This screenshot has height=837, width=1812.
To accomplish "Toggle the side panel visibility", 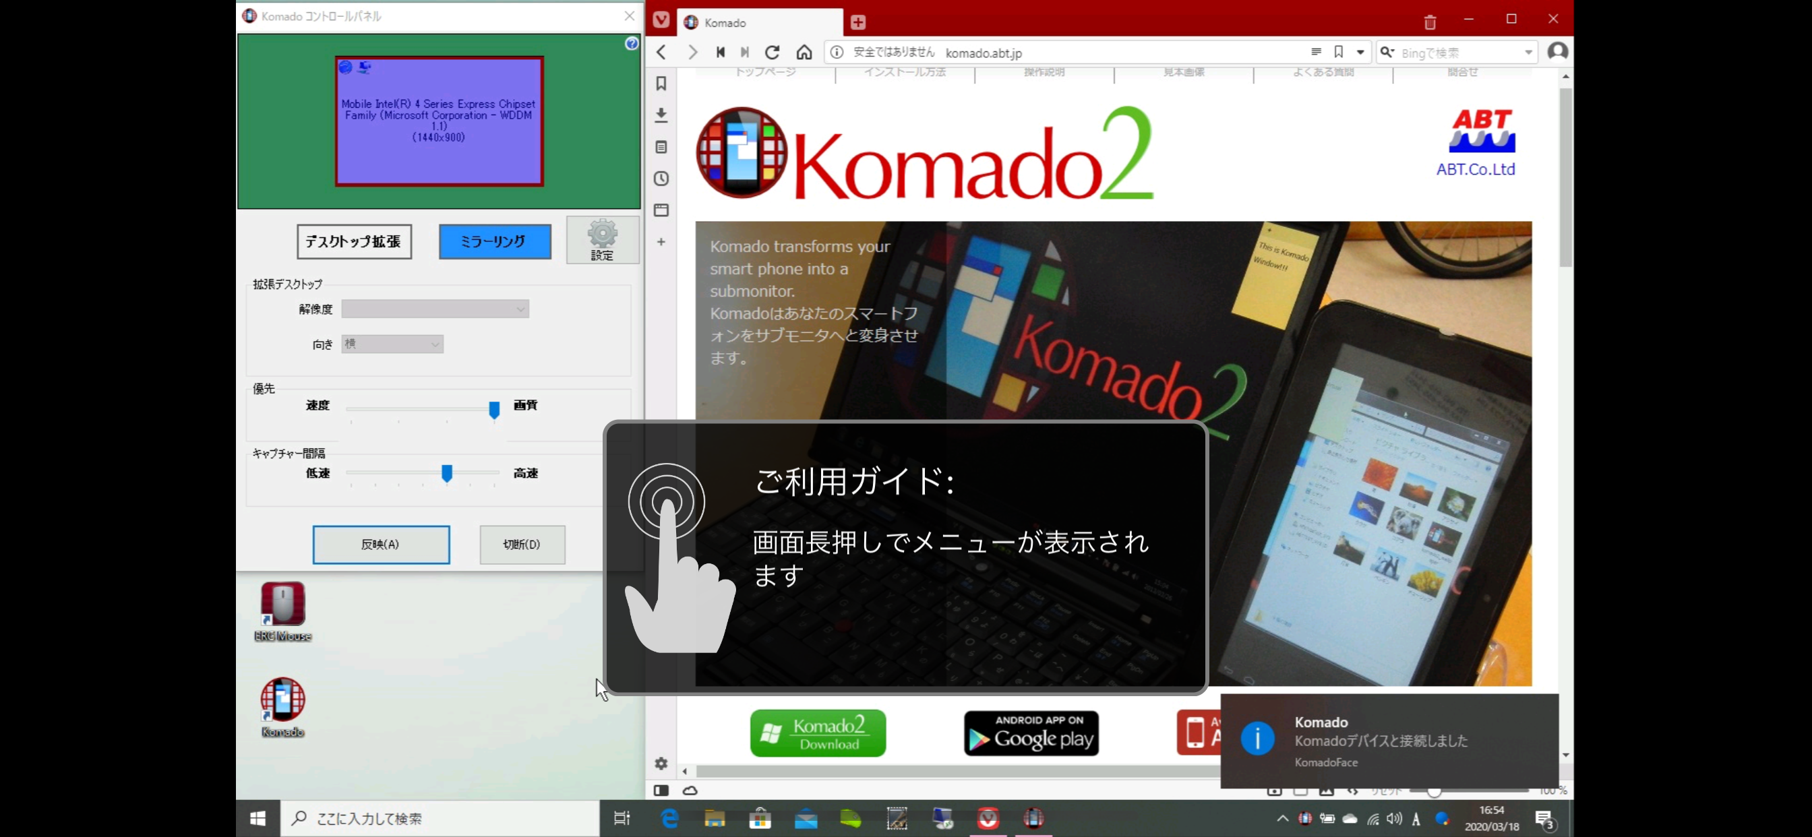I will coord(661,790).
